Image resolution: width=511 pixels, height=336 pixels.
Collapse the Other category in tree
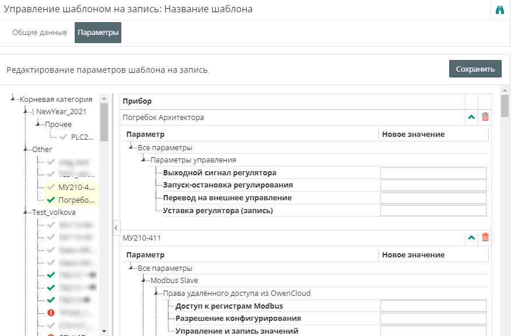pos(25,150)
